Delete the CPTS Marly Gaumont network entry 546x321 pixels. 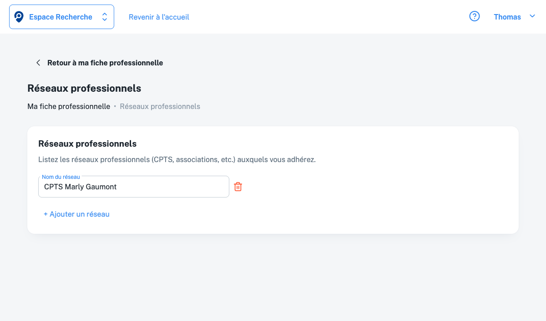(x=238, y=187)
